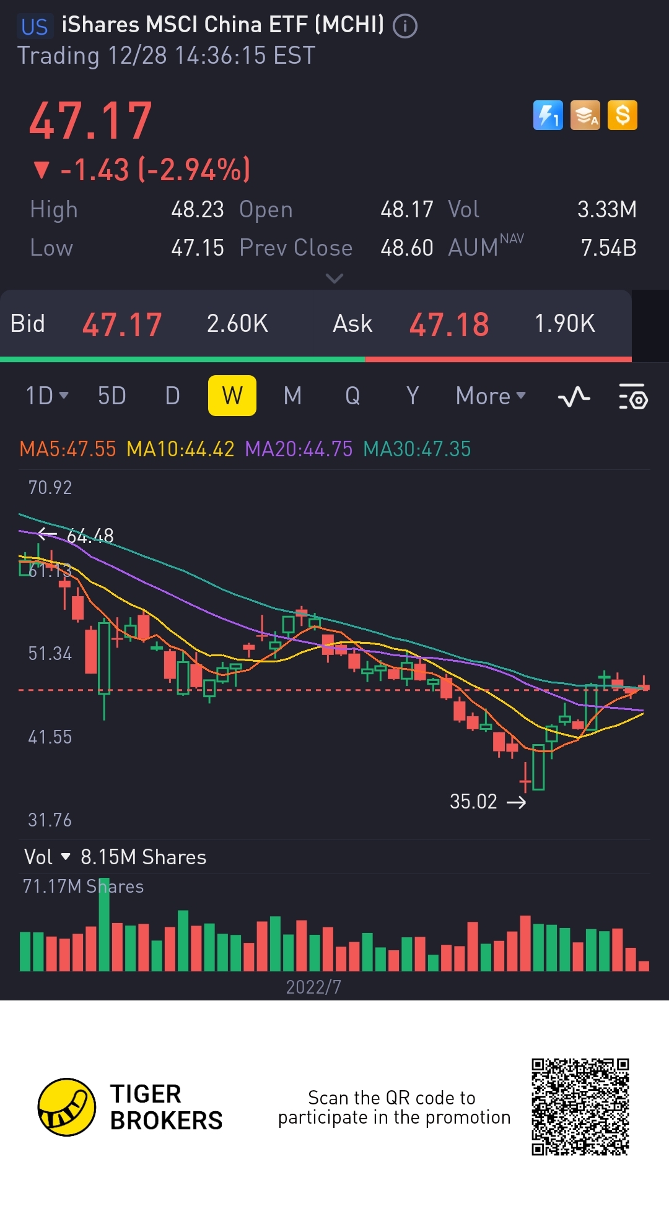Tap the tallest green volume bar
The image size is (669, 1214).
(104, 924)
